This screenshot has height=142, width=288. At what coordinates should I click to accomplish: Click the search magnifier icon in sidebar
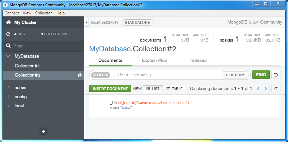pyautogui.click(x=8, y=46)
